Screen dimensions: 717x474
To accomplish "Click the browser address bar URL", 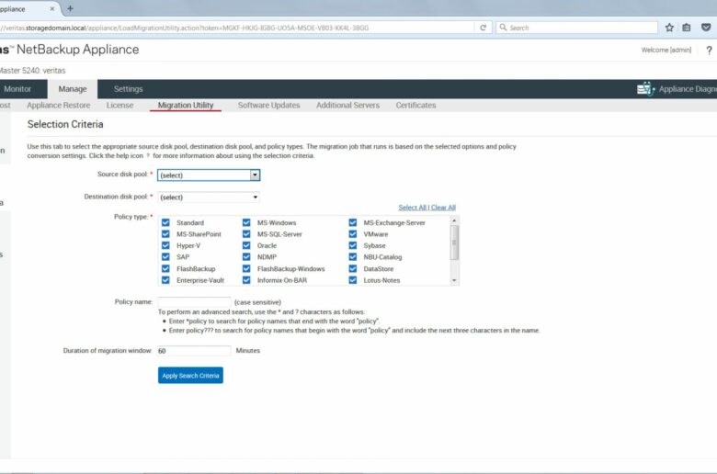I will tap(235, 28).
